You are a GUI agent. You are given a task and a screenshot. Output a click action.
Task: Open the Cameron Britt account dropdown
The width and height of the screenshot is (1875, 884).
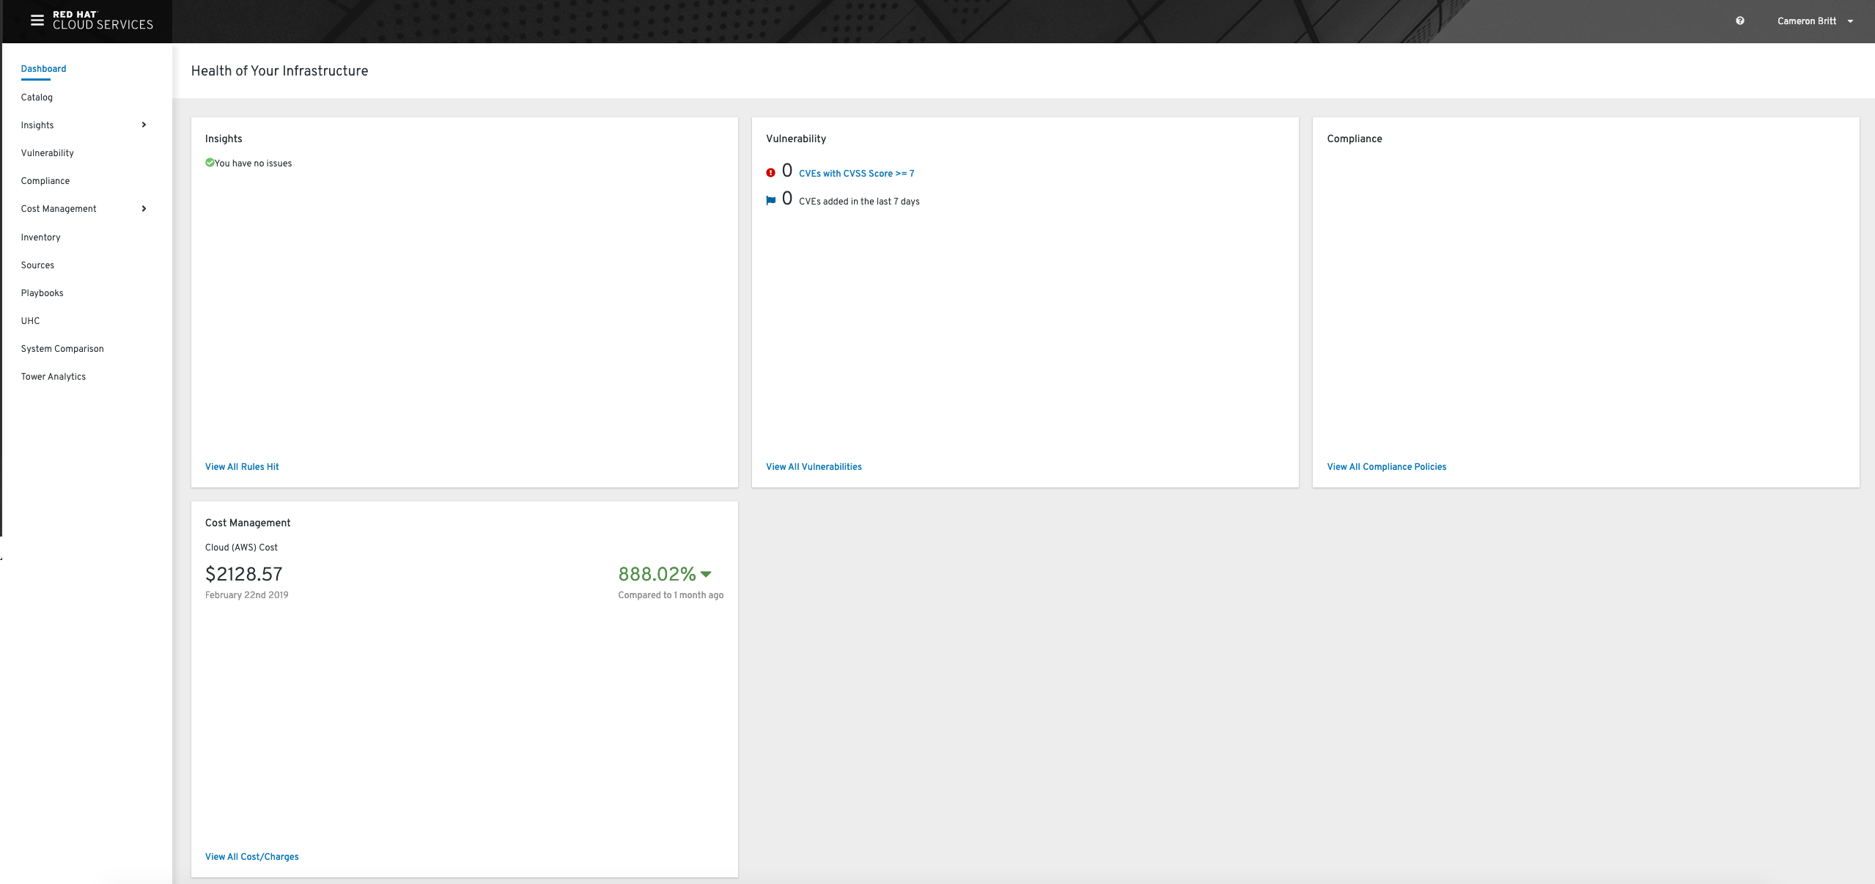1808,21
